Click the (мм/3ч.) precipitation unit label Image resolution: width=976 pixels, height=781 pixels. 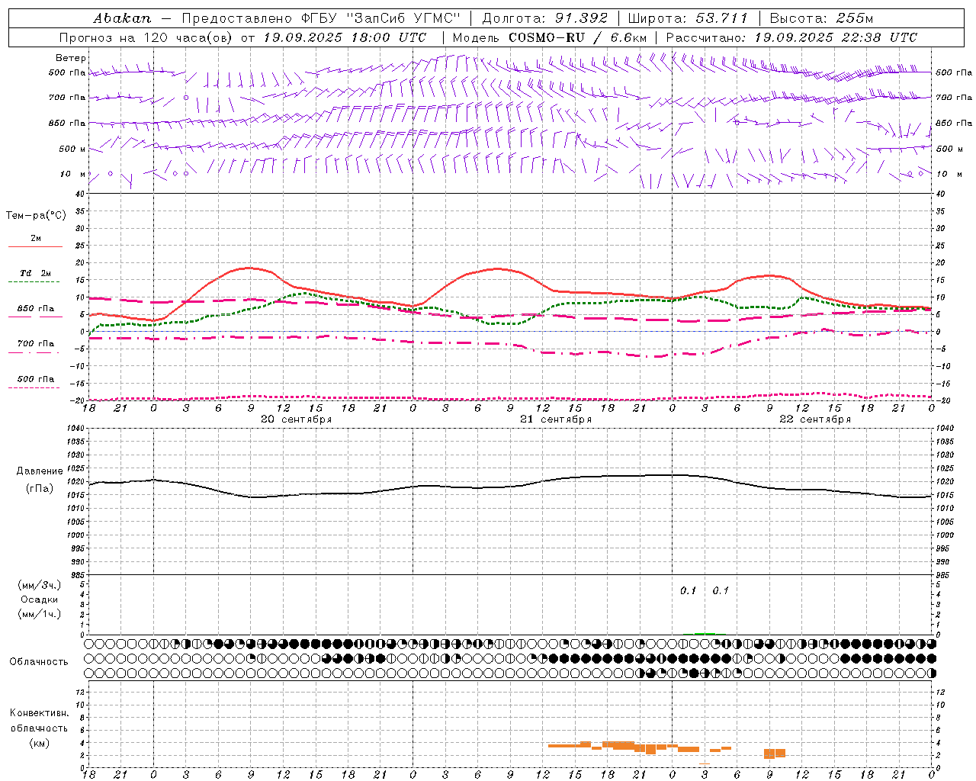tap(40, 585)
